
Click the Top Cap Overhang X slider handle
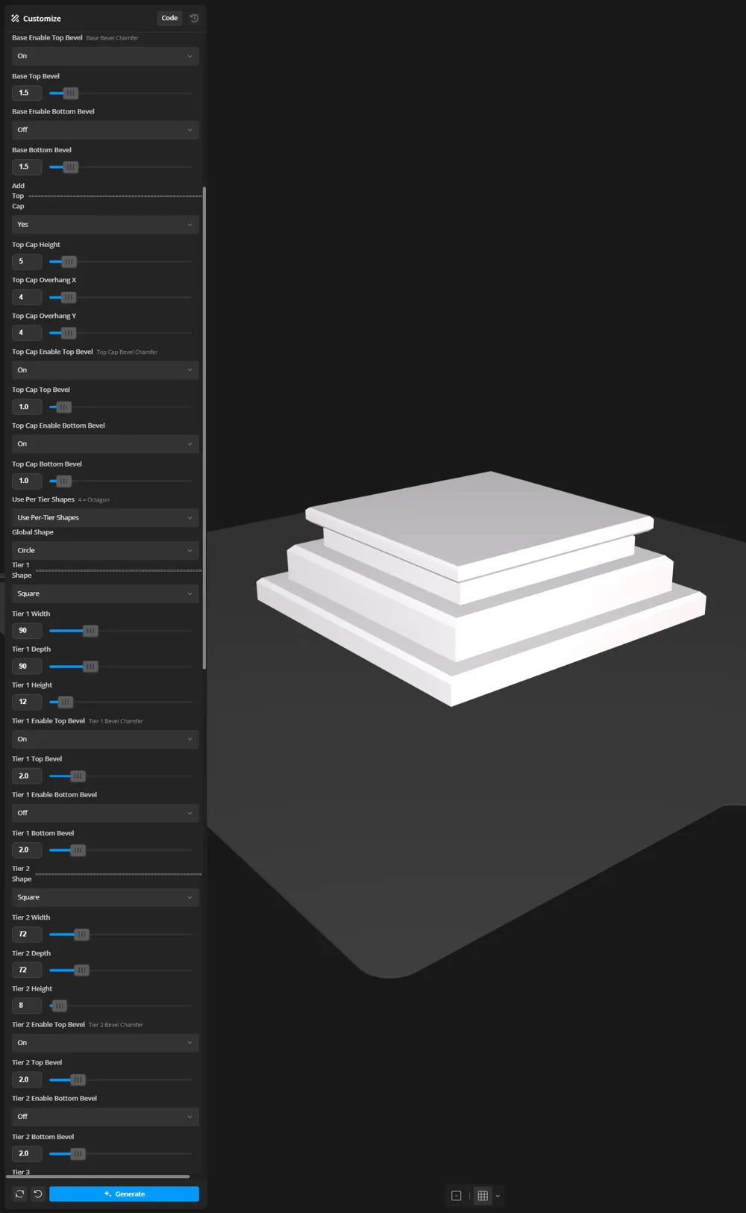(x=68, y=297)
